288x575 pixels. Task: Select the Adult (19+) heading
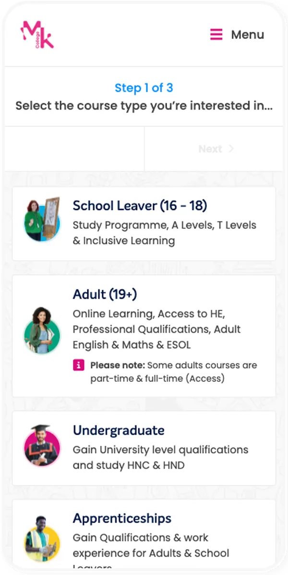[105, 294]
